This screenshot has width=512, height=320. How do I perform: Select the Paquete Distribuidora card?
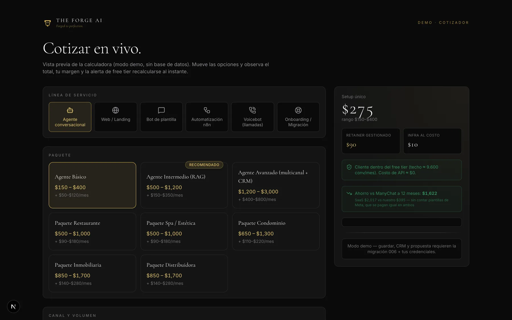184,273
